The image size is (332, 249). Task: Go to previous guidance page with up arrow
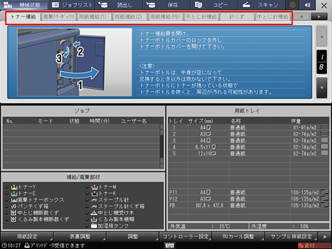322,37
